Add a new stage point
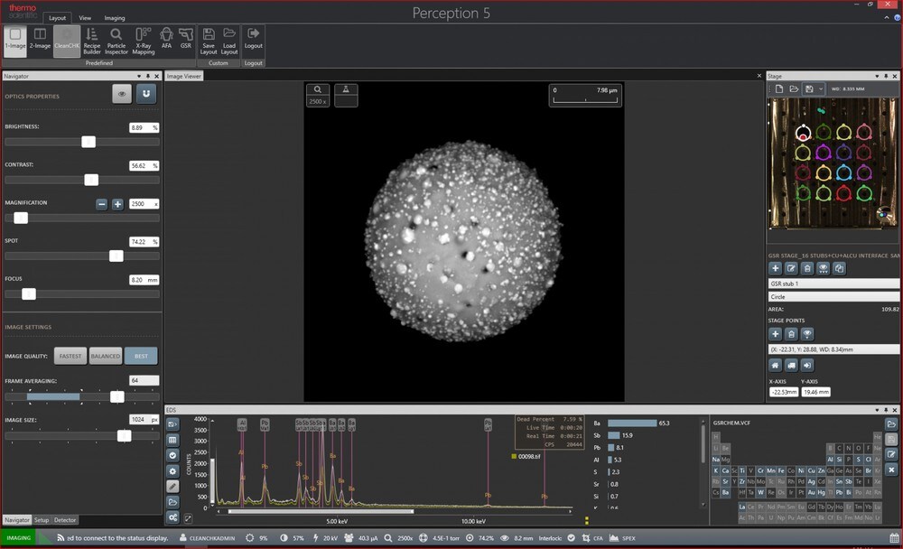Viewport: 903px width, 549px height. click(x=775, y=333)
